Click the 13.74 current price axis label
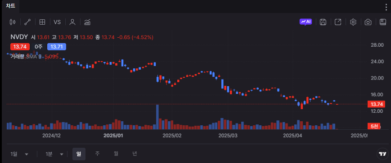Viewport: 391px width, 163px height. [377, 104]
